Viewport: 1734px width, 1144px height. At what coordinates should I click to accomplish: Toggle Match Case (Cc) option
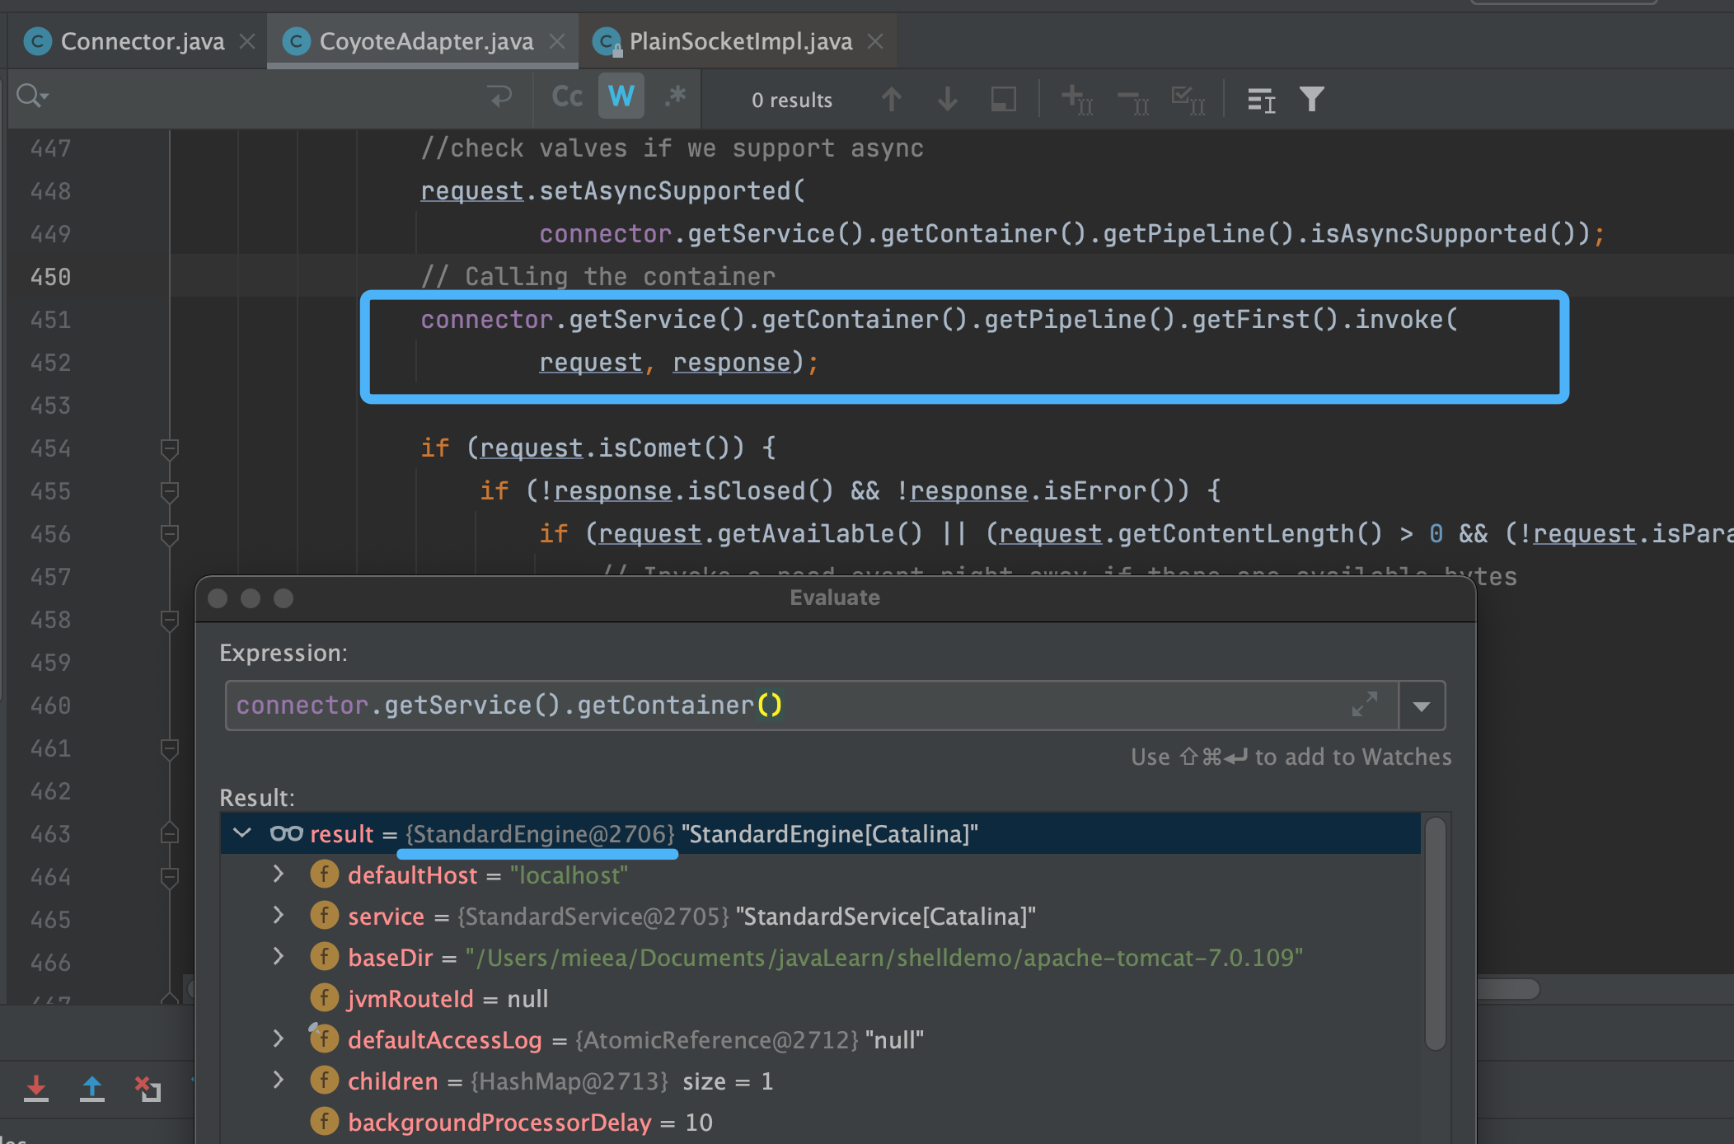[x=567, y=97]
